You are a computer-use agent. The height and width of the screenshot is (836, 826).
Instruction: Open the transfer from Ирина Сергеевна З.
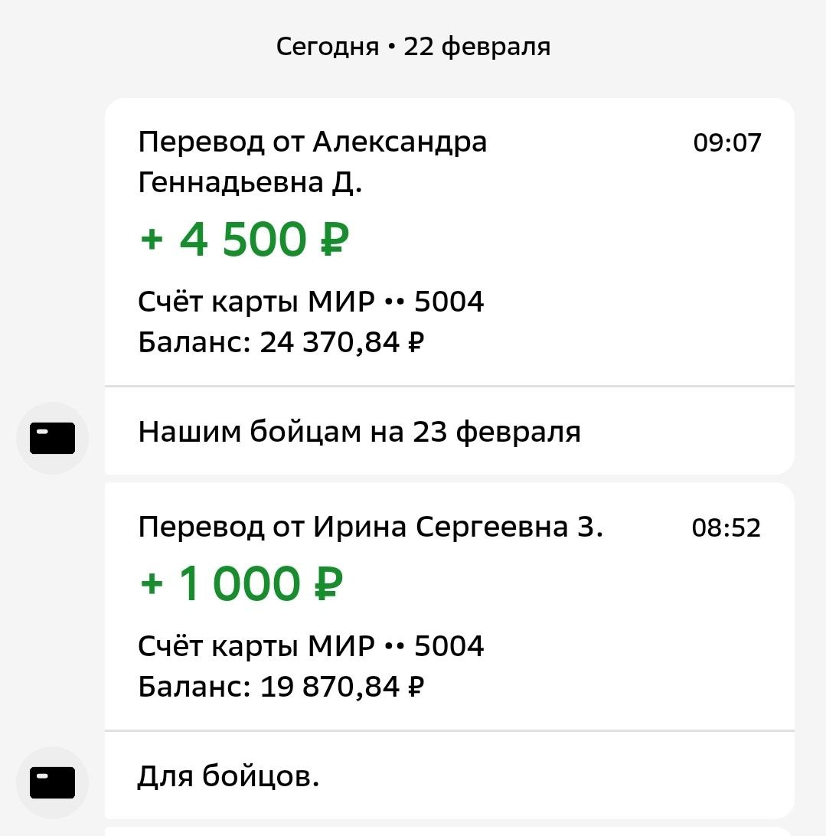[x=371, y=527]
